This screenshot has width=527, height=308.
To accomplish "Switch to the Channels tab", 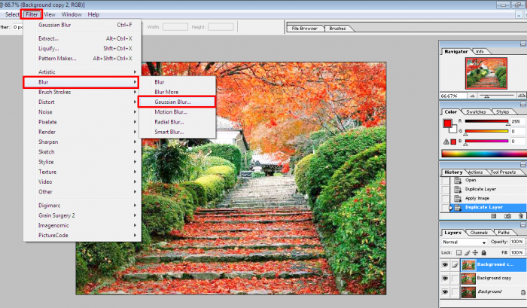I will pos(479,233).
